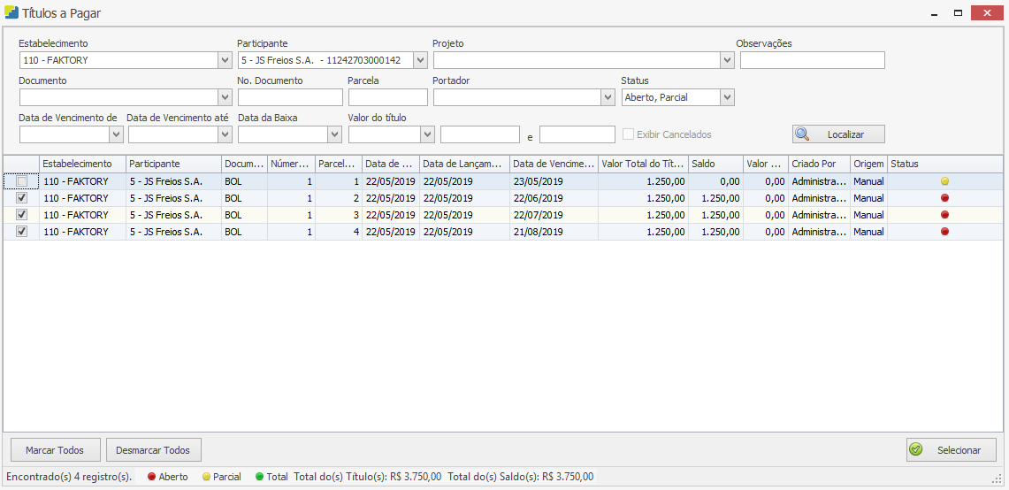Sort by Saldo column header

pyautogui.click(x=715, y=164)
